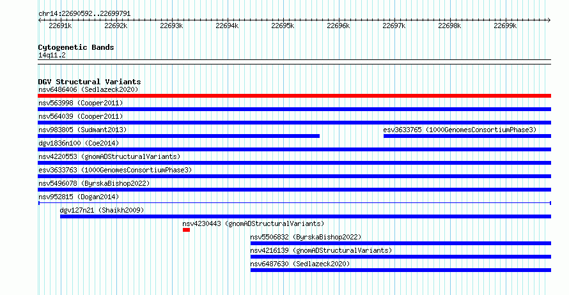Select the blue esv3633763 variant bar
This screenshot has height=295, width=569.
(x=294, y=176)
